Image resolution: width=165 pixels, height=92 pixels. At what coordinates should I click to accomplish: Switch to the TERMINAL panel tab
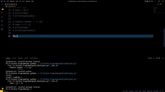coord(8,58)
